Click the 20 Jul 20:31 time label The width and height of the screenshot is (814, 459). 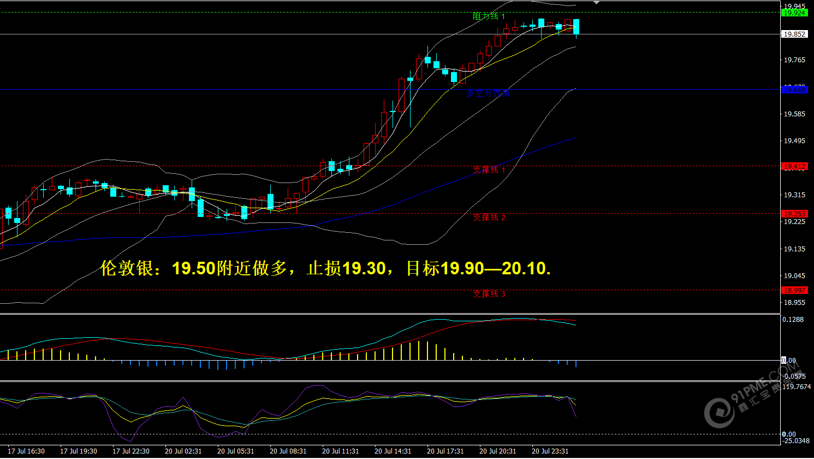[x=498, y=451]
